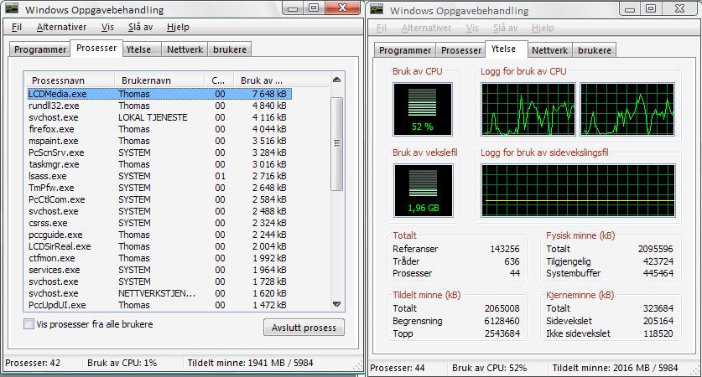
Task: Select the csrss.exe process row
Action: [x=159, y=223]
